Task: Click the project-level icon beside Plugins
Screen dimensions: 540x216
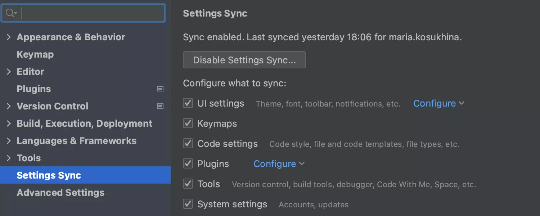Action: coord(160,89)
